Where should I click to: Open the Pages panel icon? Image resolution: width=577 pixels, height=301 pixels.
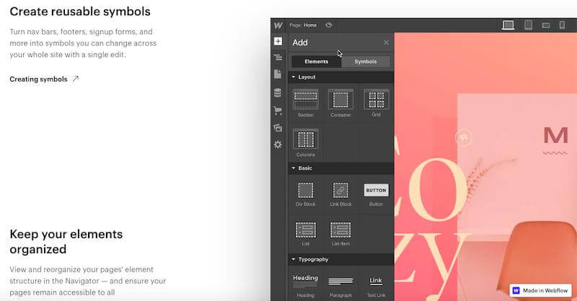coord(278,74)
